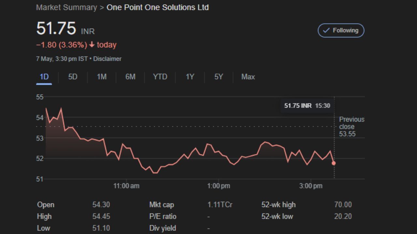Click the red down arrow beside today
This screenshot has height=234, width=417.
[92, 45]
